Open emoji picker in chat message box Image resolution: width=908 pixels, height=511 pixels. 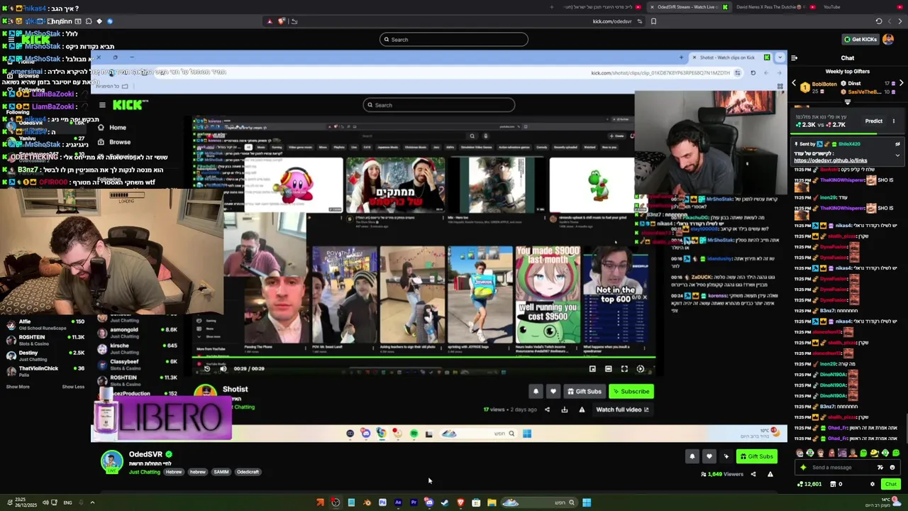[x=892, y=467]
